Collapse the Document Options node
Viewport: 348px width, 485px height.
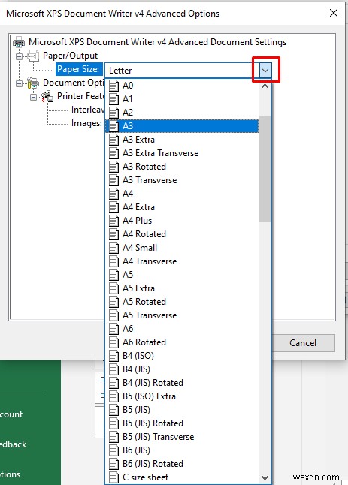(x=20, y=83)
